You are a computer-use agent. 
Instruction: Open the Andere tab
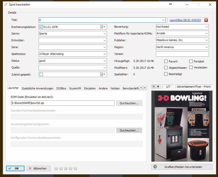click(x=103, y=88)
